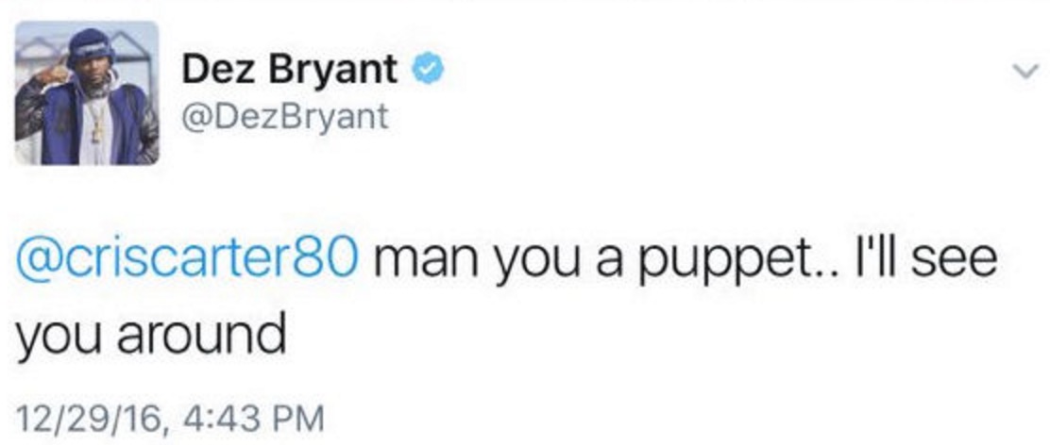The height and width of the screenshot is (445, 1050).
Task: Click the Dez Bryant display name
Action: [x=290, y=70]
